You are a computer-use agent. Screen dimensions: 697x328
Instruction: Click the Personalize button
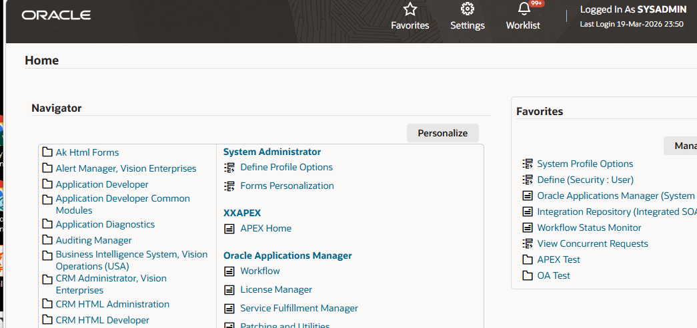pos(443,133)
